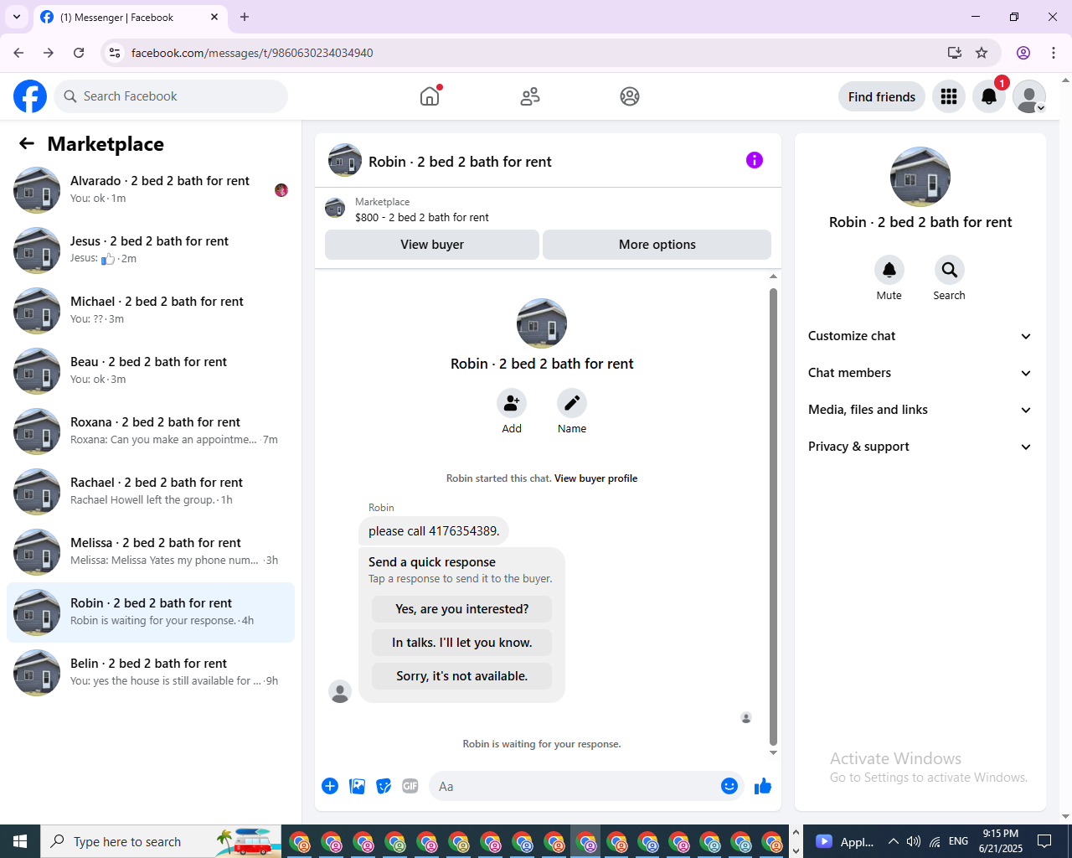The width and height of the screenshot is (1072, 858).
Task: Attach a photo file icon
Action: pos(357,786)
